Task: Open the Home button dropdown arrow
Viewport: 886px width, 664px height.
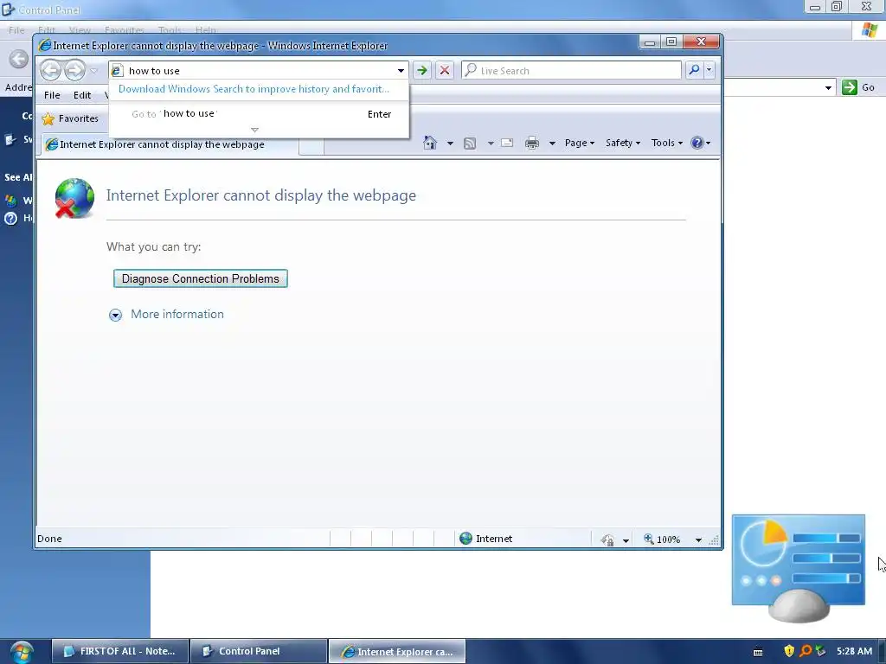Action: coord(450,144)
